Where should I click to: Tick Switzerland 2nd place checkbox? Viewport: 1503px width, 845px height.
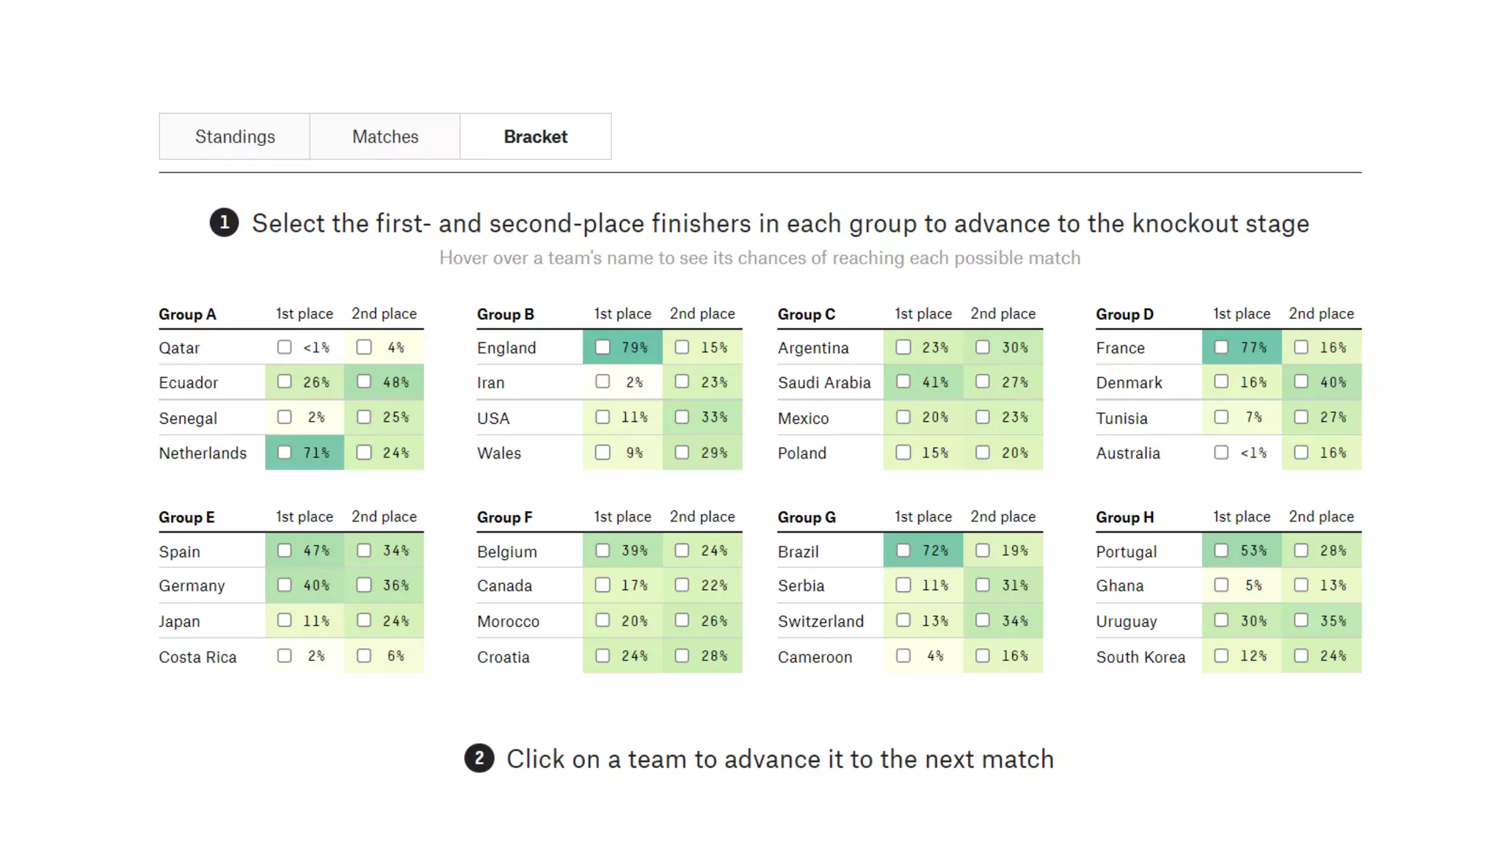[983, 621]
